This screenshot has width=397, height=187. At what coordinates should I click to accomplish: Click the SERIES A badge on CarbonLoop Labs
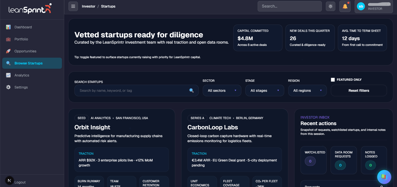pos(197,118)
